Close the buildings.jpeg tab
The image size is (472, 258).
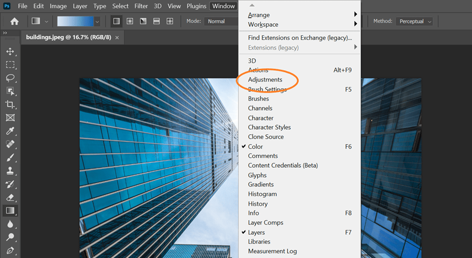(117, 37)
